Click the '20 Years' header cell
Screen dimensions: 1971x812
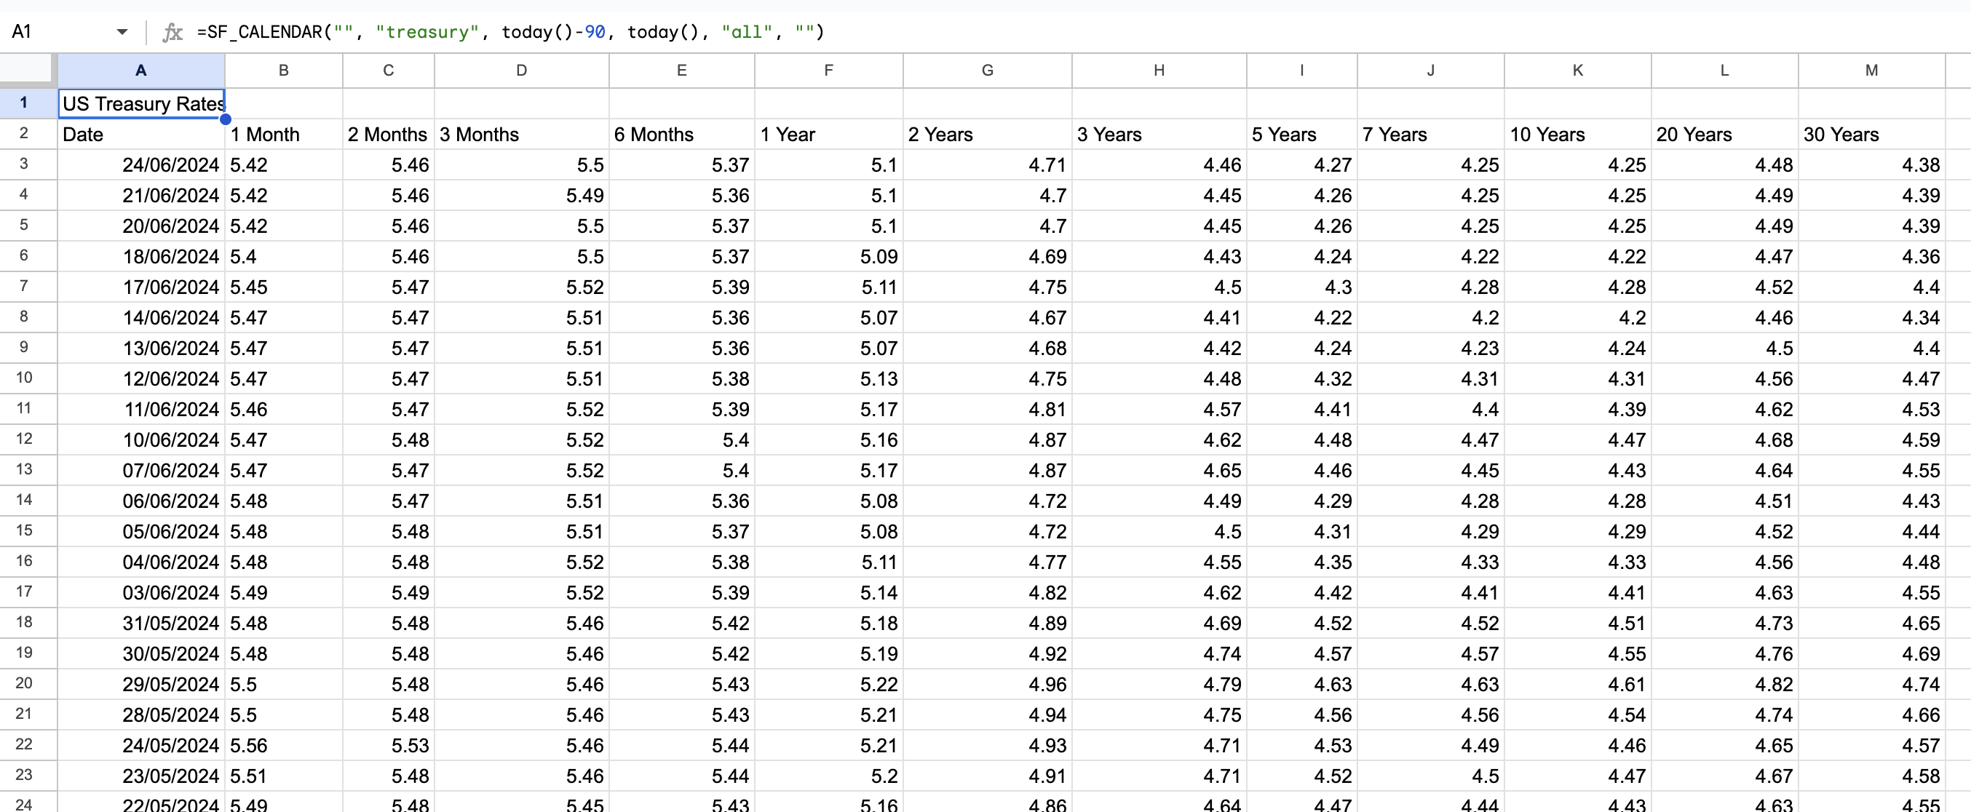pyautogui.click(x=1725, y=134)
